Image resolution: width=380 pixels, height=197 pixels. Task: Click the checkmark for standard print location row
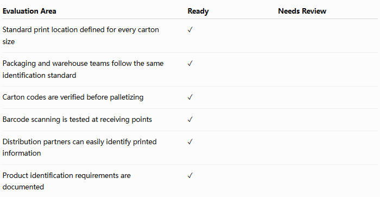pyautogui.click(x=190, y=29)
